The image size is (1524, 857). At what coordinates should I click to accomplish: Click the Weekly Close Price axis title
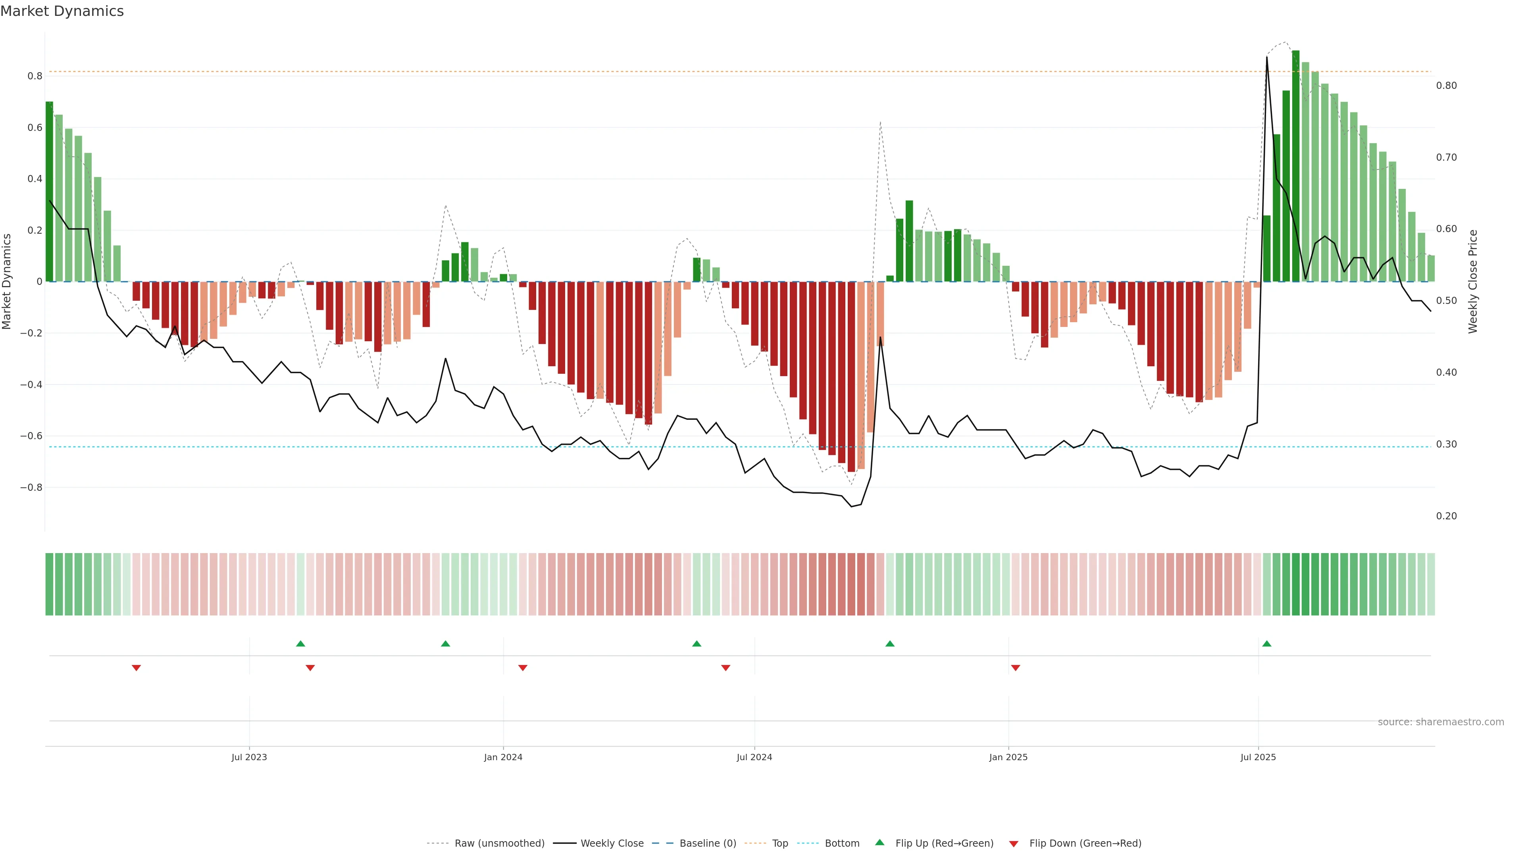pos(1472,282)
